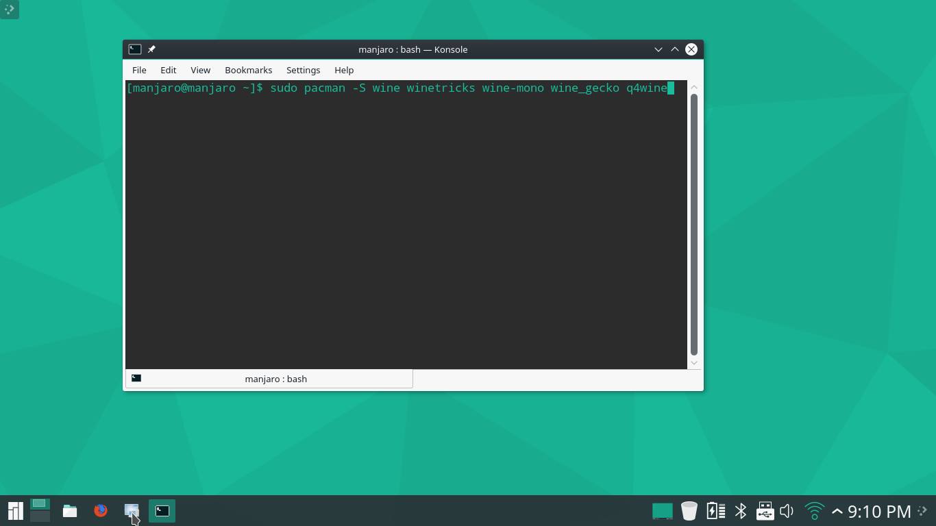This screenshot has height=526, width=936.
Task: Expand hidden icons with the tray chevron
Action: tap(837, 510)
